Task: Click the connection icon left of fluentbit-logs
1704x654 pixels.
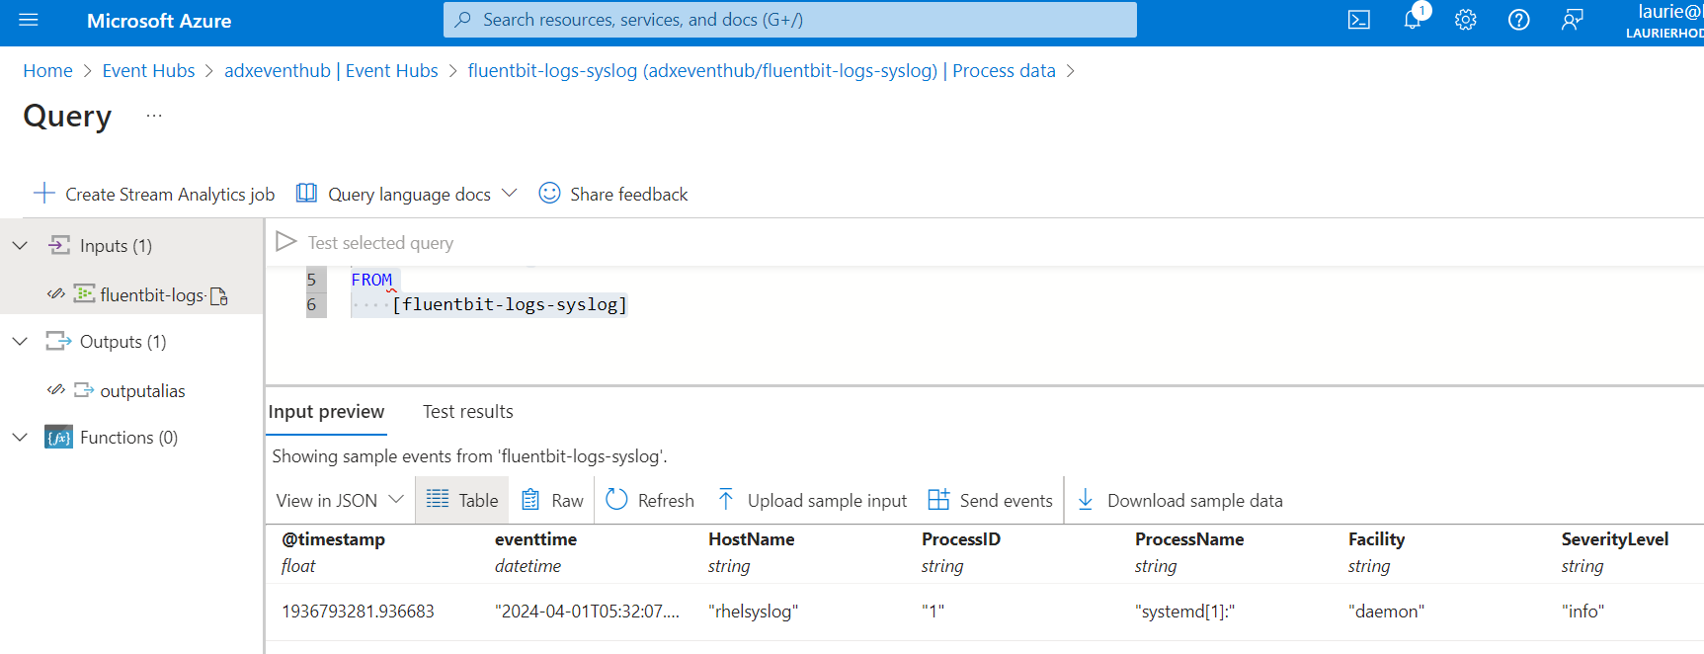Action: [56, 293]
